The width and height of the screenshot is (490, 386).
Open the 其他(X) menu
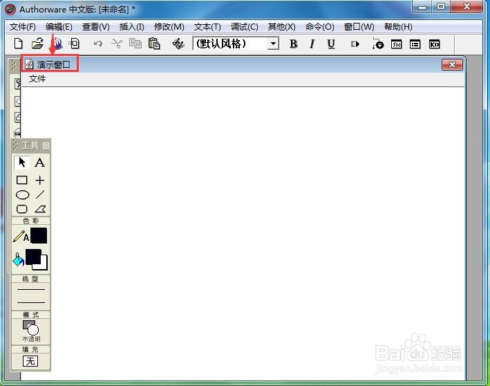[281, 27]
